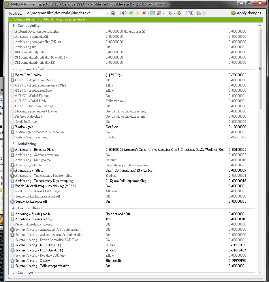Click the scrollbar down arrow

click(x=260, y=272)
